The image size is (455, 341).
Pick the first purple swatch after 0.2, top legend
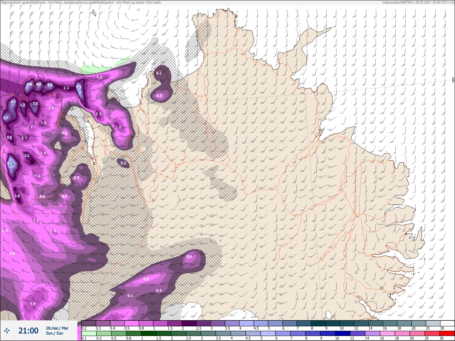(89, 323)
